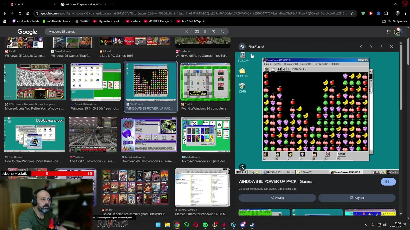
Task: Open Spotify from the taskbar
Action: click(x=205, y=225)
